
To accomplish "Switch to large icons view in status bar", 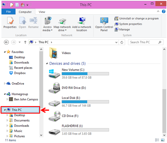I will (163, 140).
